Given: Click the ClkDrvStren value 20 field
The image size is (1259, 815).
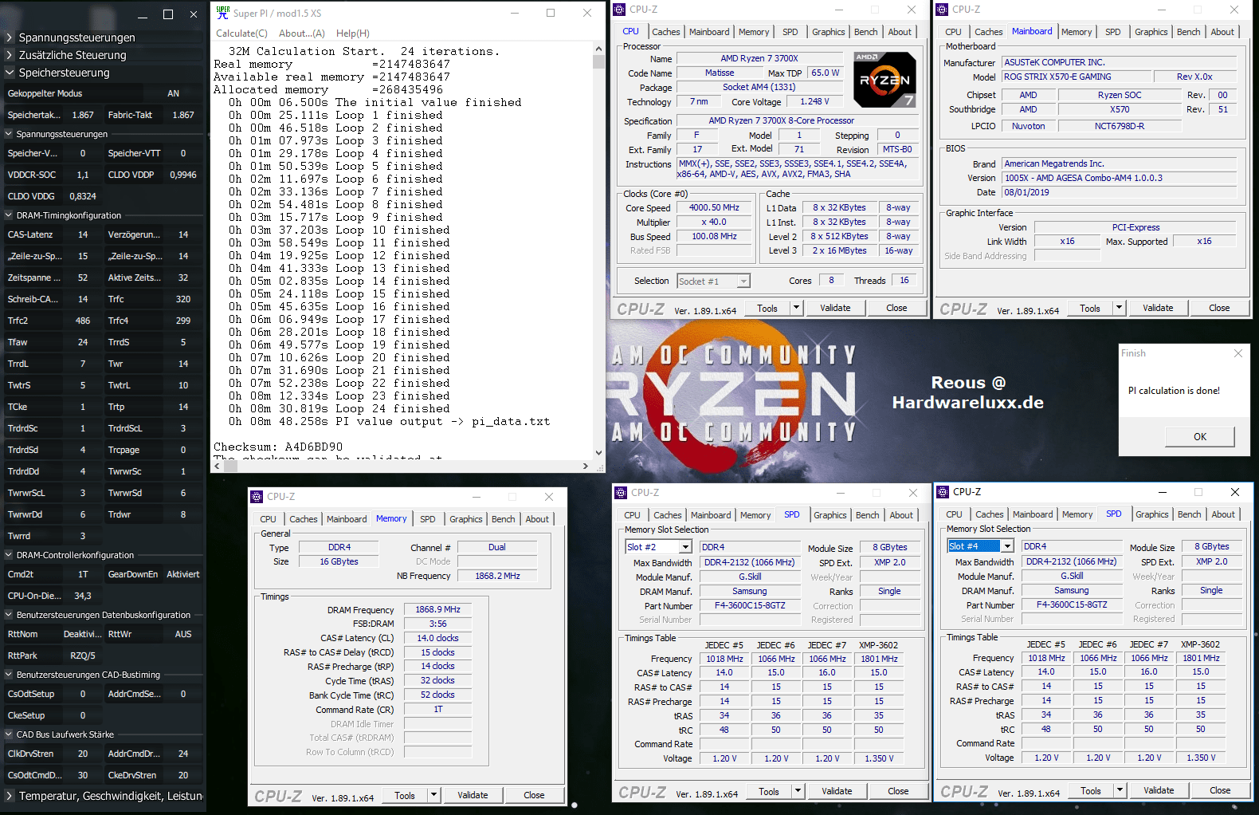Looking at the screenshot, I should (83, 754).
